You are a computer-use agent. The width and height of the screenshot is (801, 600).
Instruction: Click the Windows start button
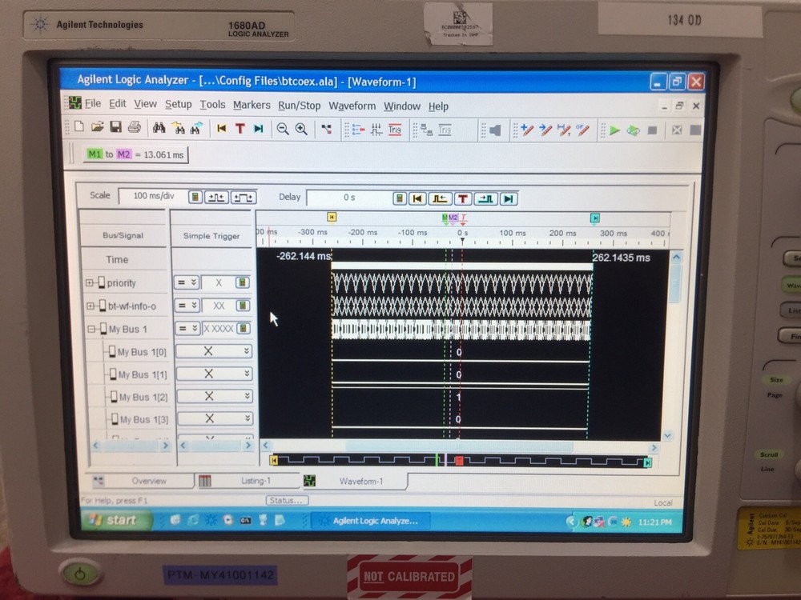(116, 520)
